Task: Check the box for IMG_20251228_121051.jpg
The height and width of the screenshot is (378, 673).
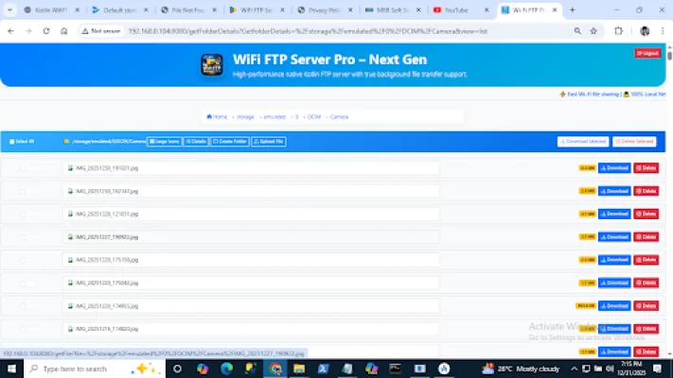Action: pos(23,214)
